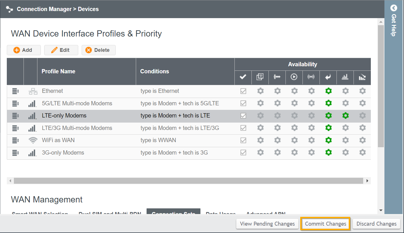Click the drag handle for WiFi as WAN

[15, 140]
